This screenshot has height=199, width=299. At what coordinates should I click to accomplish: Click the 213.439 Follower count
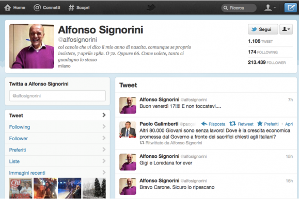[x=267, y=62]
